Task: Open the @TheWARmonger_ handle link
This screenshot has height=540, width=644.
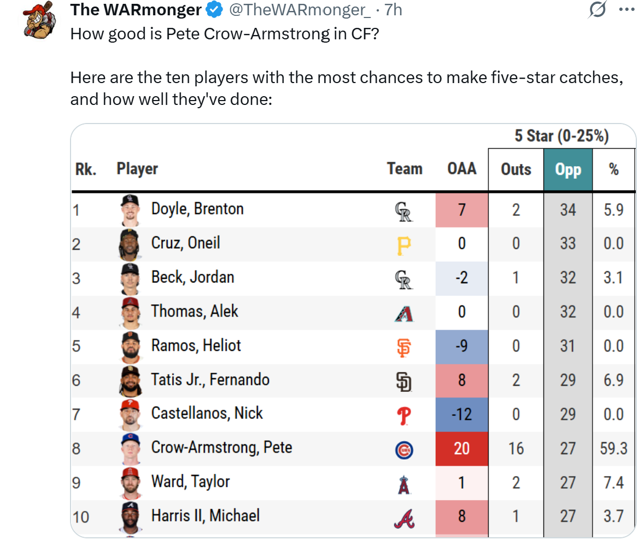Action: coord(301,9)
